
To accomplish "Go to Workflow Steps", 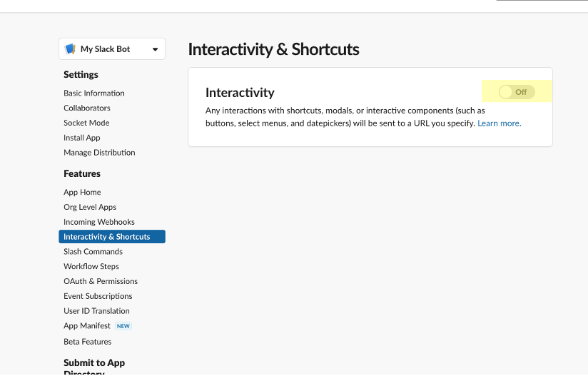I will pos(91,267).
